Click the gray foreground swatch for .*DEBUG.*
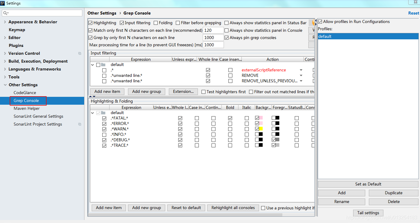The height and width of the screenshot is (223, 420). tap(277, 140)
